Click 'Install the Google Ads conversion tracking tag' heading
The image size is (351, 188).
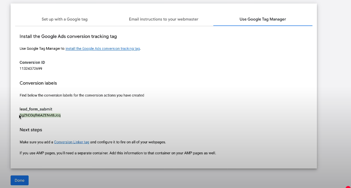click(x=68, y=36)
